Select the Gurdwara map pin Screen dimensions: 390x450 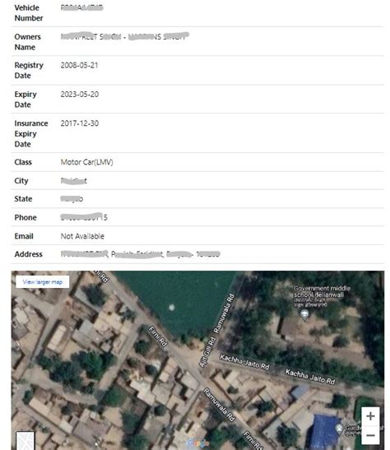pos(339,429)
